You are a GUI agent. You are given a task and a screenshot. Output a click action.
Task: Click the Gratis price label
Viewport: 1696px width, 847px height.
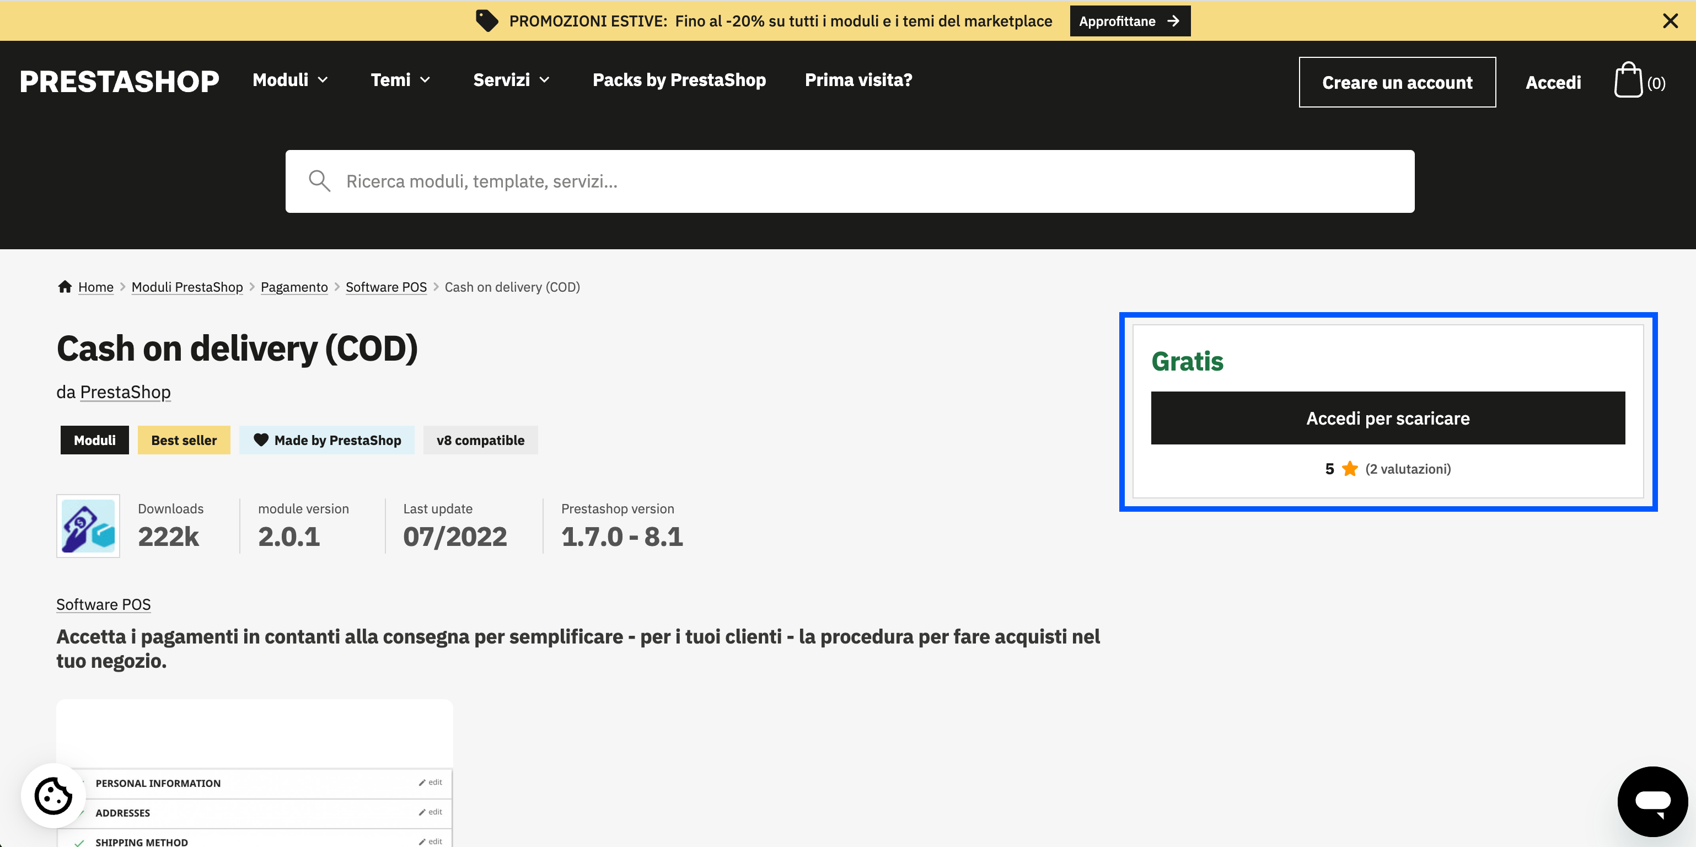[1187, 362]
